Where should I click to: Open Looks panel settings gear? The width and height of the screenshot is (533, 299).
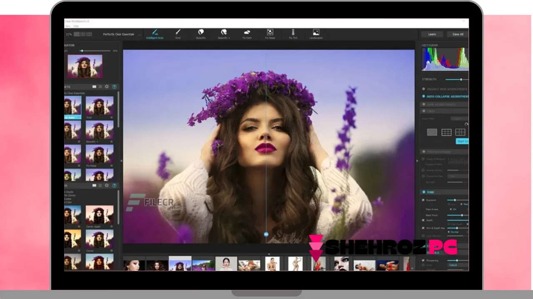coord(107,186)
